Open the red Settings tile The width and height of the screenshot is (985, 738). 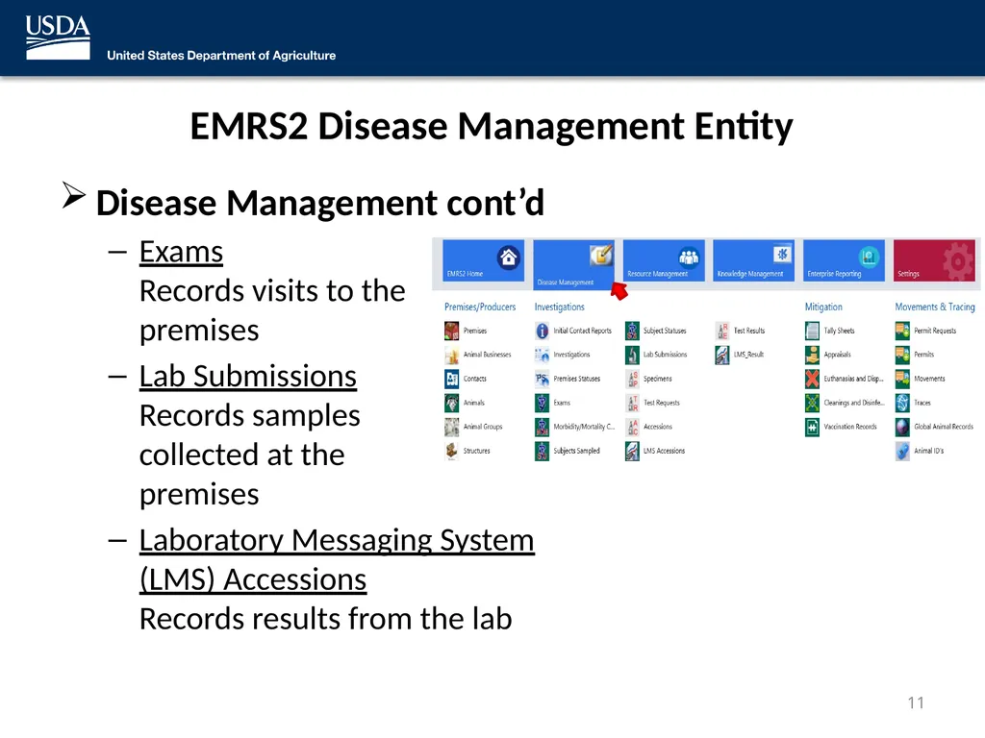[934, 260]
